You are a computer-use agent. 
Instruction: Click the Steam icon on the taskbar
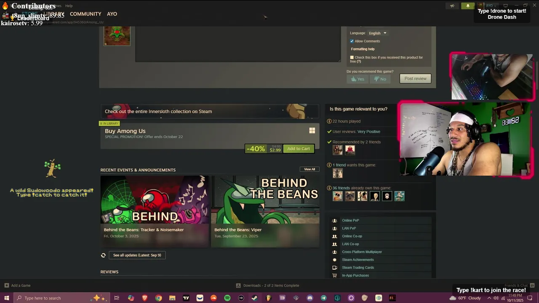[x=255, y=298]
